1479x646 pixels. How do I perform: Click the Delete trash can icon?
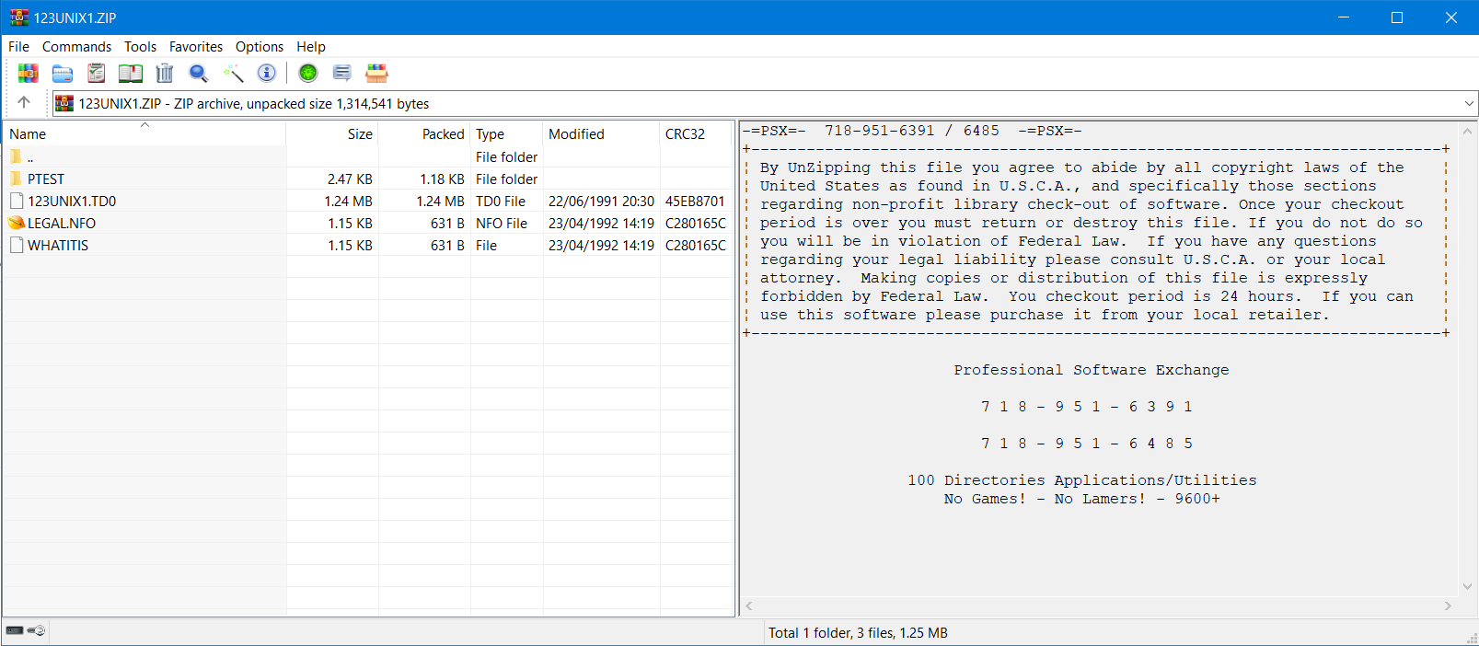165,73
